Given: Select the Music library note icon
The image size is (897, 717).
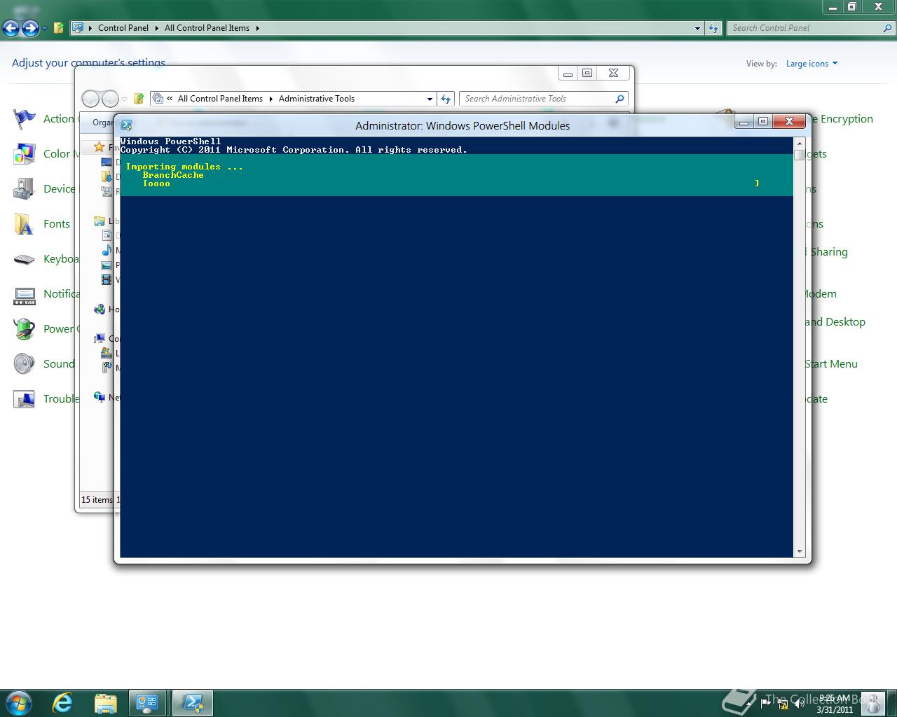Looking at the screenshot, I should click(107, 251).
